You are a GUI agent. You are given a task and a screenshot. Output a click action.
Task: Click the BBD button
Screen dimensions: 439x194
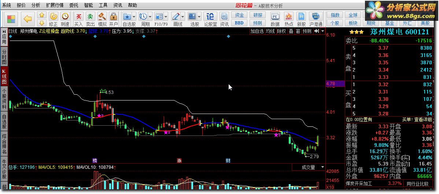[x=239, y=23]
